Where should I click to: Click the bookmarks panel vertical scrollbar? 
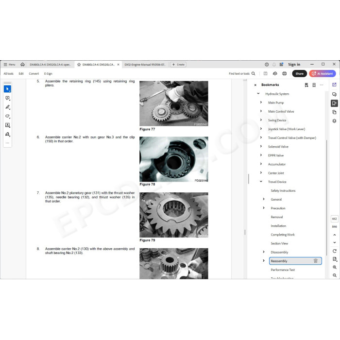[x=326, y=198]
